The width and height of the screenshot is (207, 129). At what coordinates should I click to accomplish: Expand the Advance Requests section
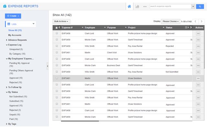point(6,40)
